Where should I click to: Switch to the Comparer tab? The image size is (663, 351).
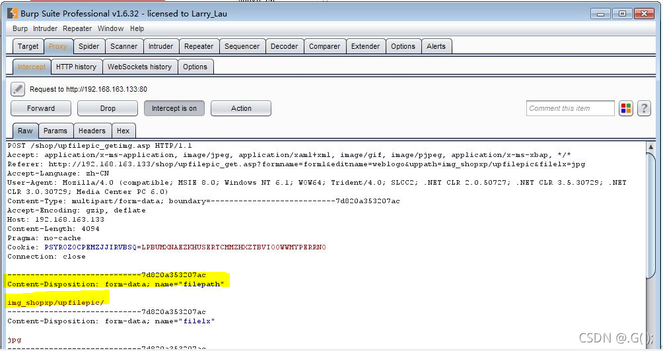324,46
